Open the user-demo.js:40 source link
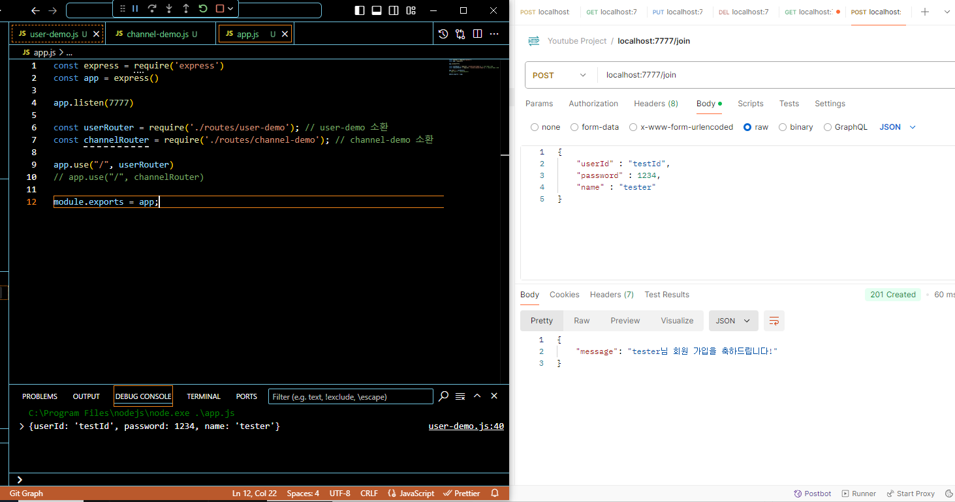Screen dimensions: 955x502 point(466,426)
